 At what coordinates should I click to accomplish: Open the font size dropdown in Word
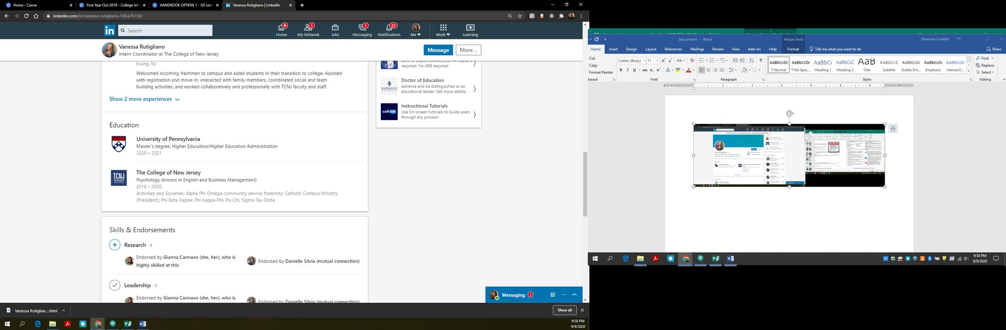tap(657, 61)
